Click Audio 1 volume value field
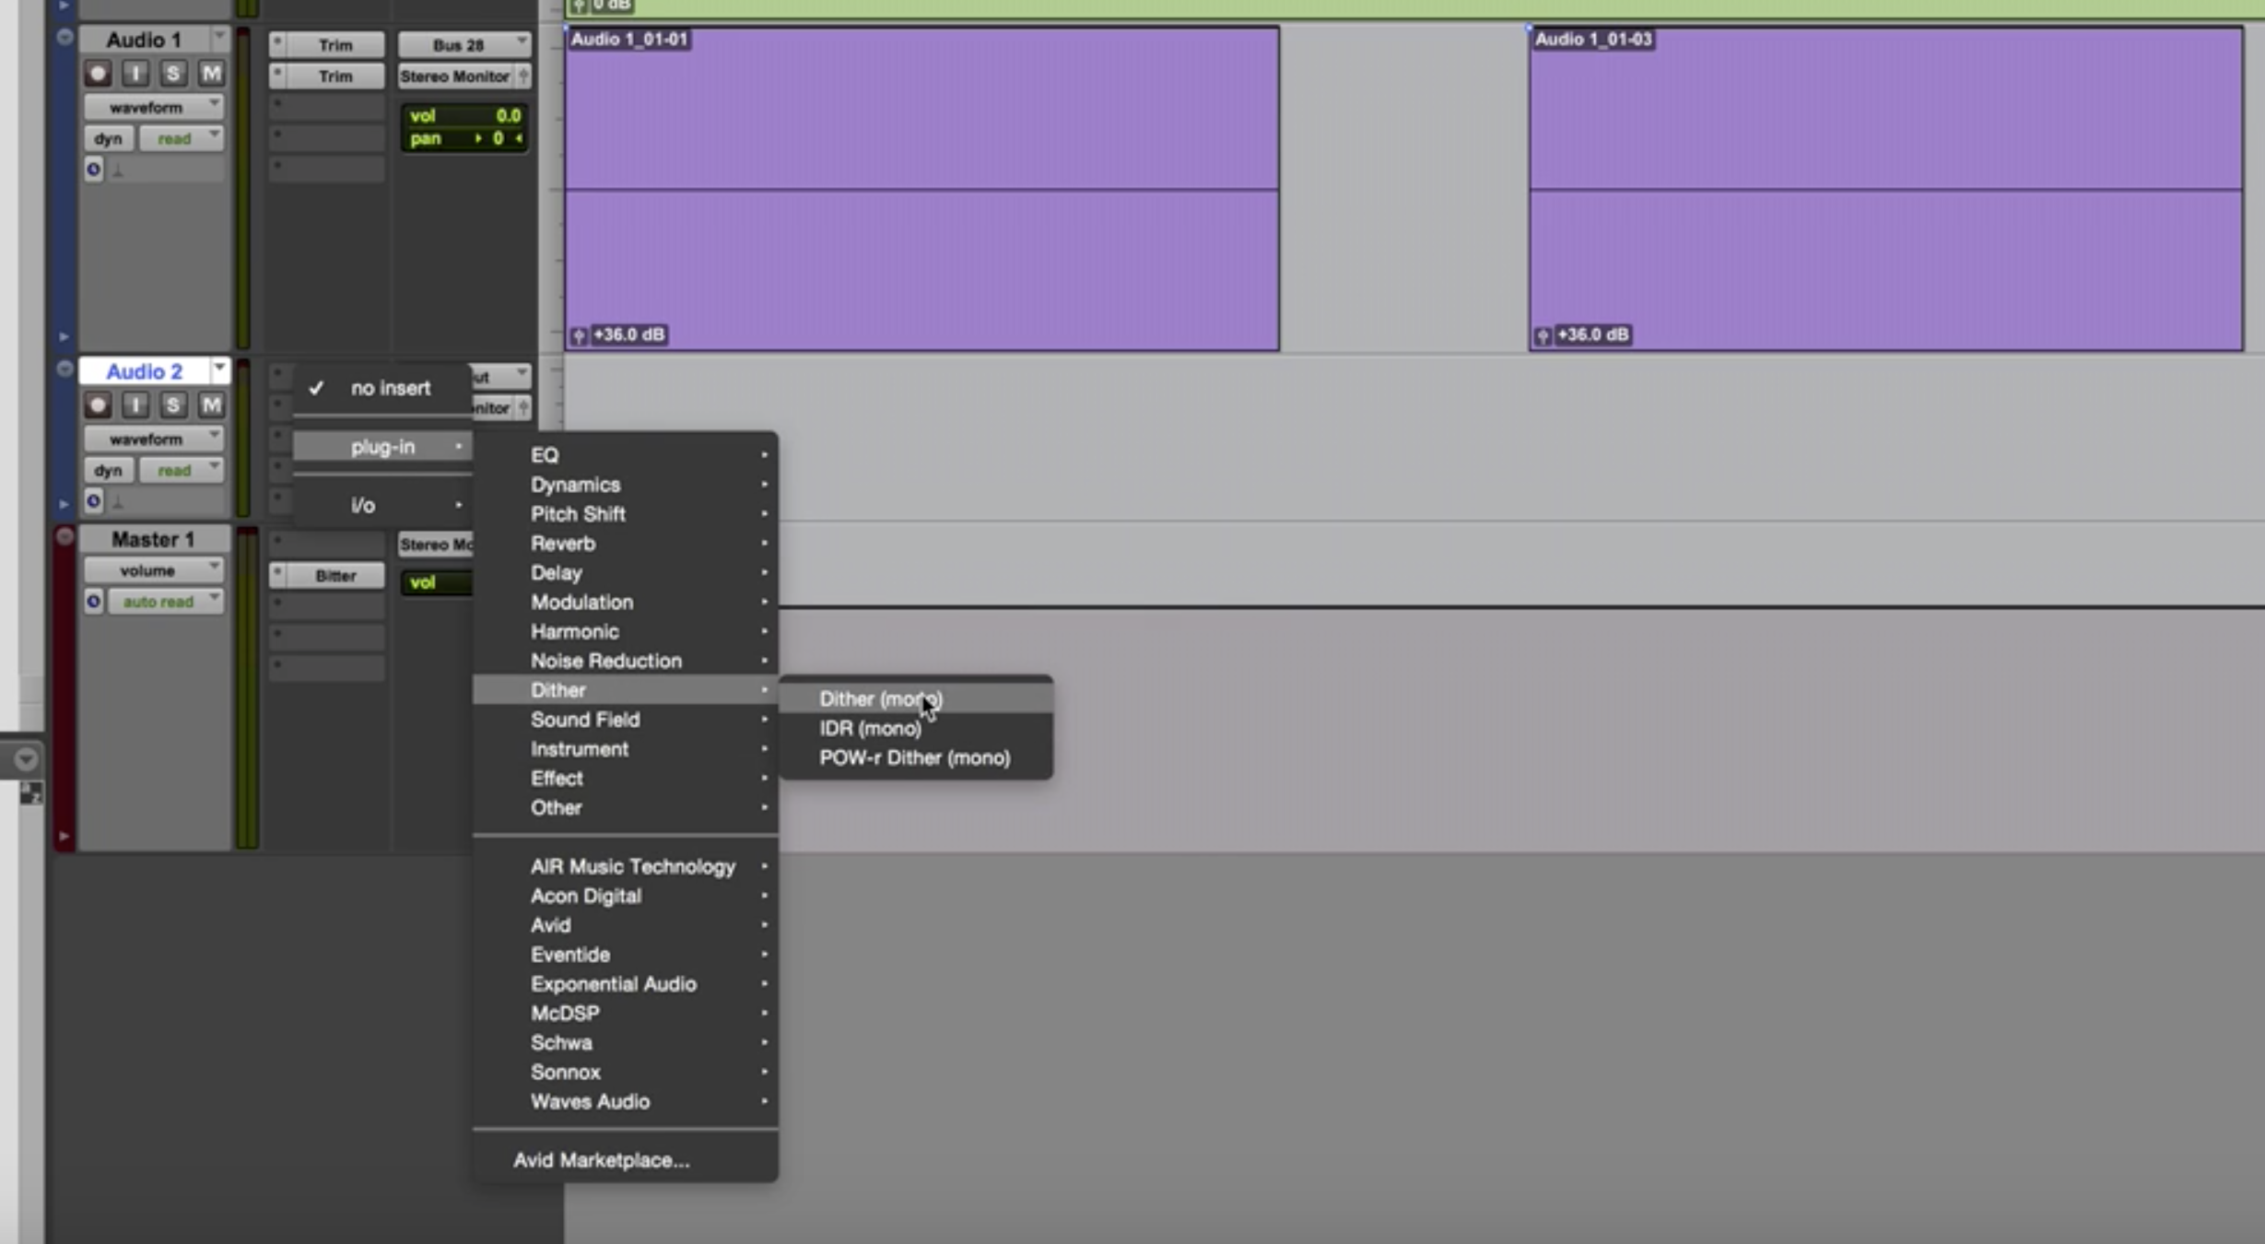Screen dimensions: 2265x1244 click(x=508, y=115)
